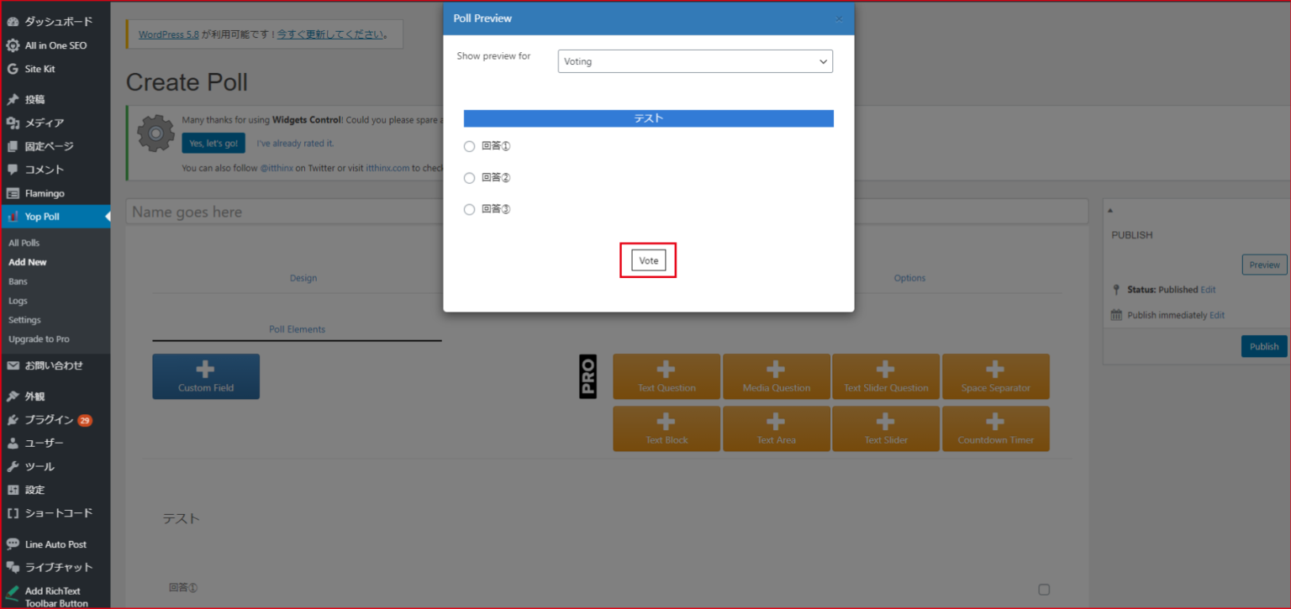Switch to the Design tab
The height and width of the screenshot is (609, 1291).
point(303,277)
